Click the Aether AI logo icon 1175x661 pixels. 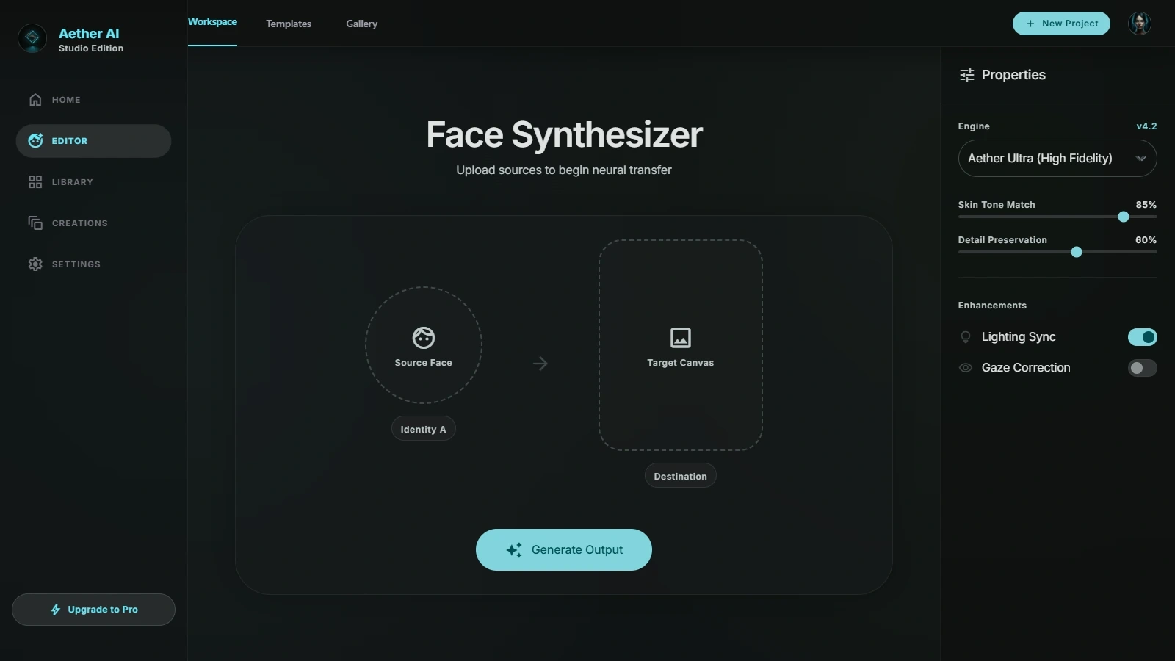click(32, 38)
